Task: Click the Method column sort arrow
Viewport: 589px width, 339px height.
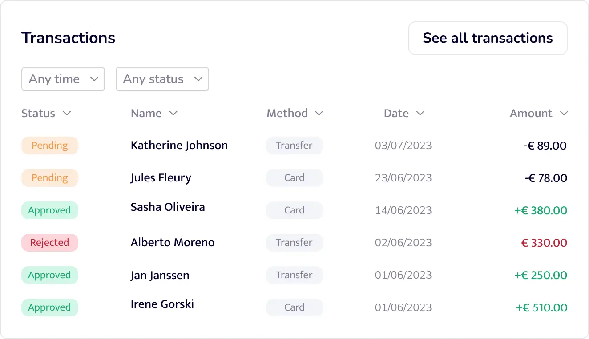Action: [319, 114]
